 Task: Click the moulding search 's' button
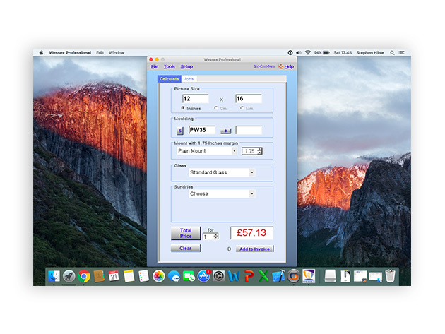(x=179, y=131)
